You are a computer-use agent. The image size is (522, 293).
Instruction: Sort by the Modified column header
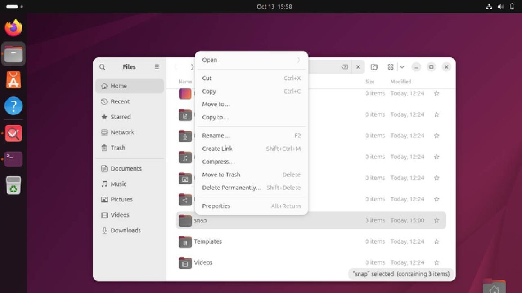pyautogui.click(x=401, y=82)
